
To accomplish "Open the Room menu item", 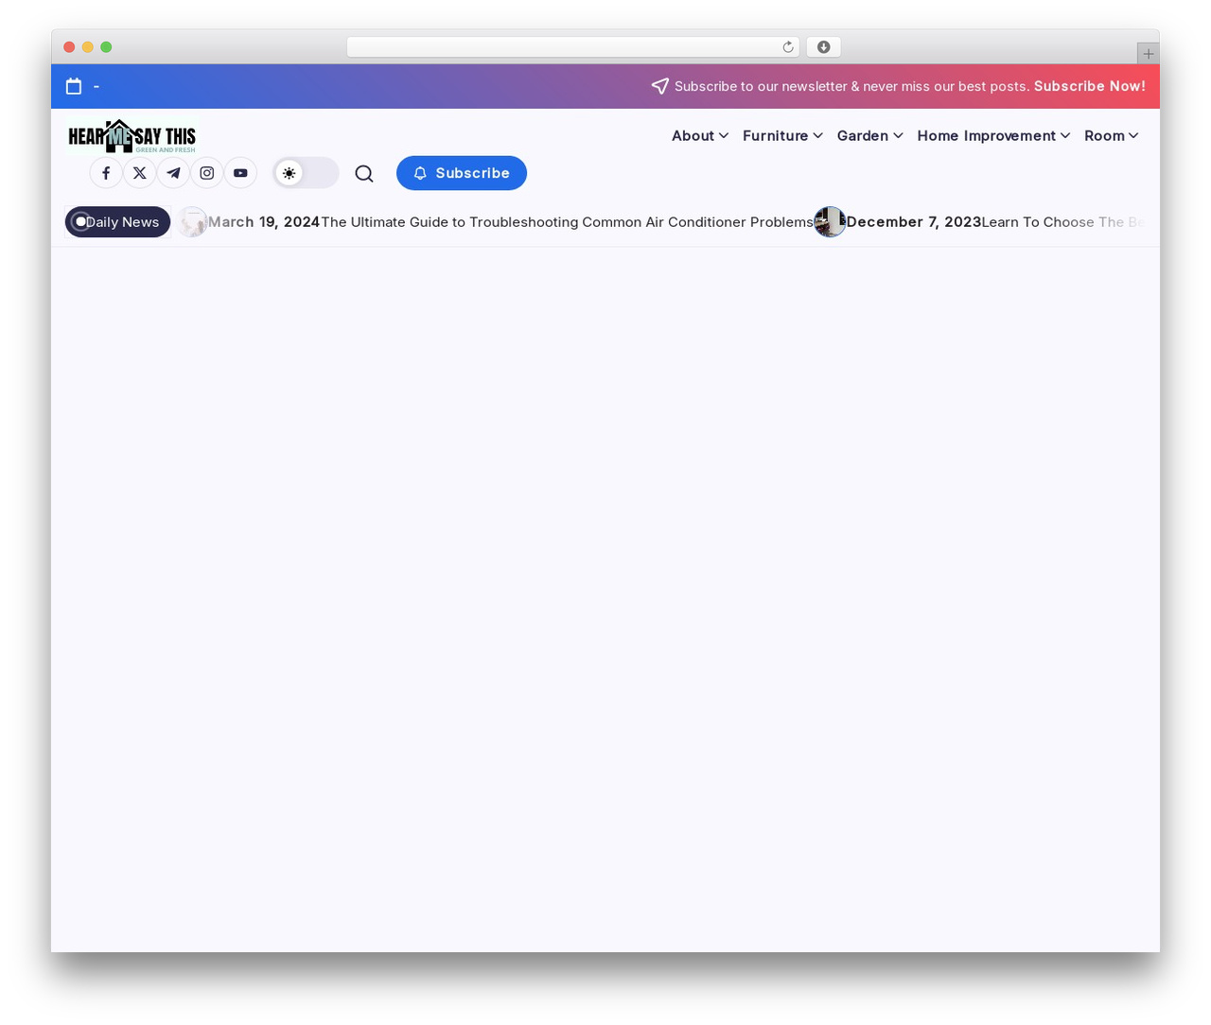I will (1112, 135).
